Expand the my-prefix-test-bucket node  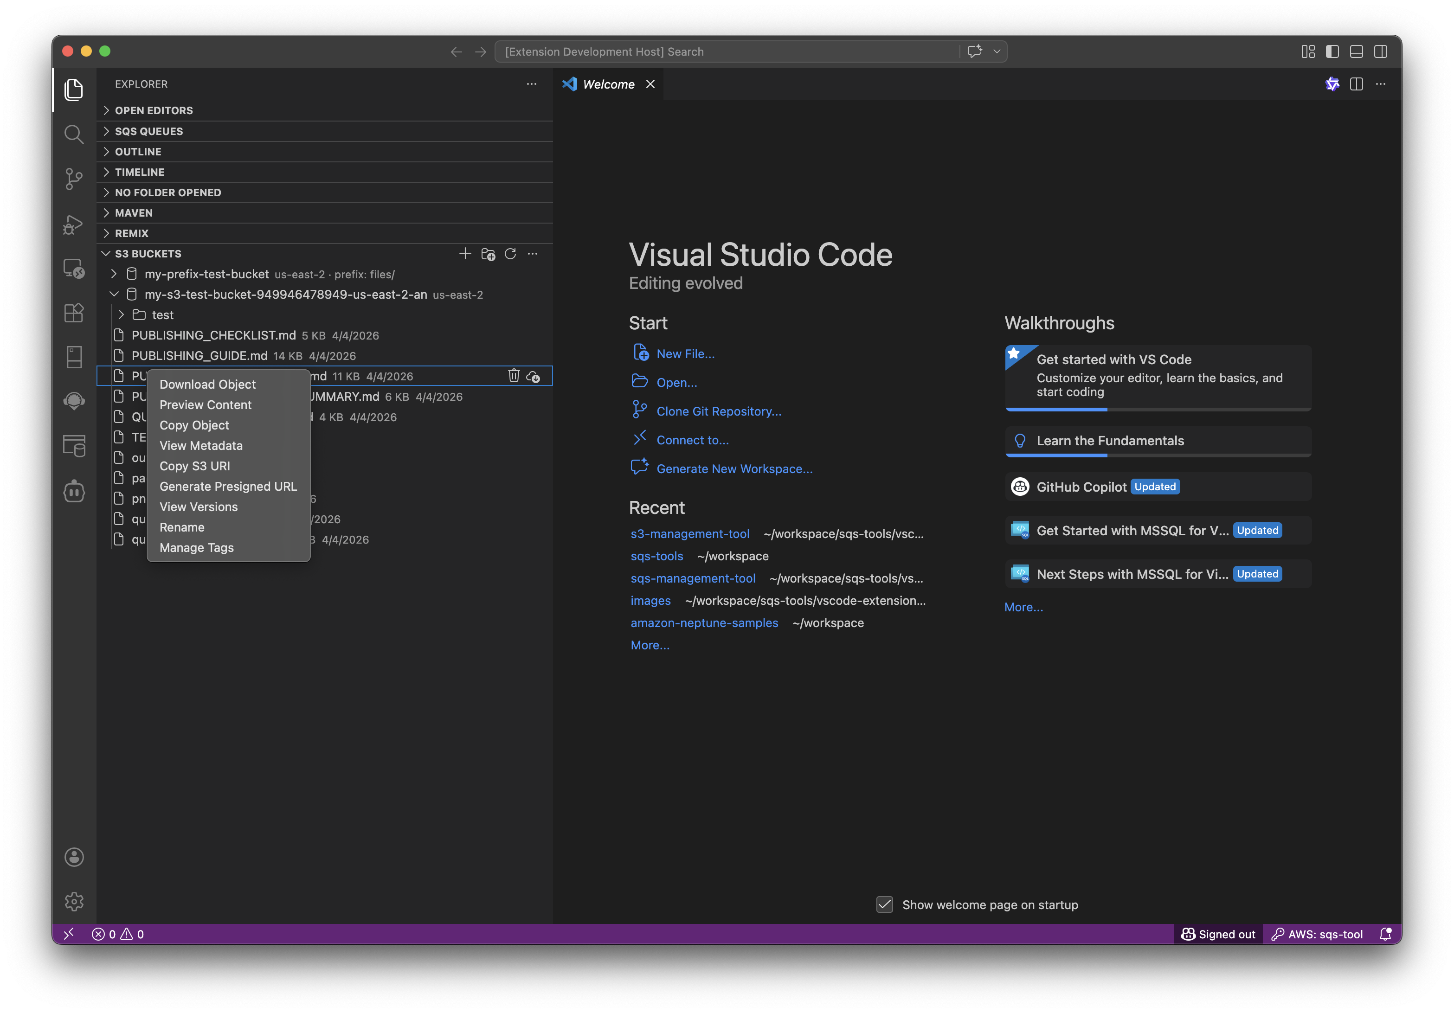click(114, 274)
